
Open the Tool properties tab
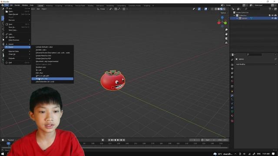click(x=232, y=60)
